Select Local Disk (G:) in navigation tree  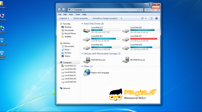click(69, 79)
